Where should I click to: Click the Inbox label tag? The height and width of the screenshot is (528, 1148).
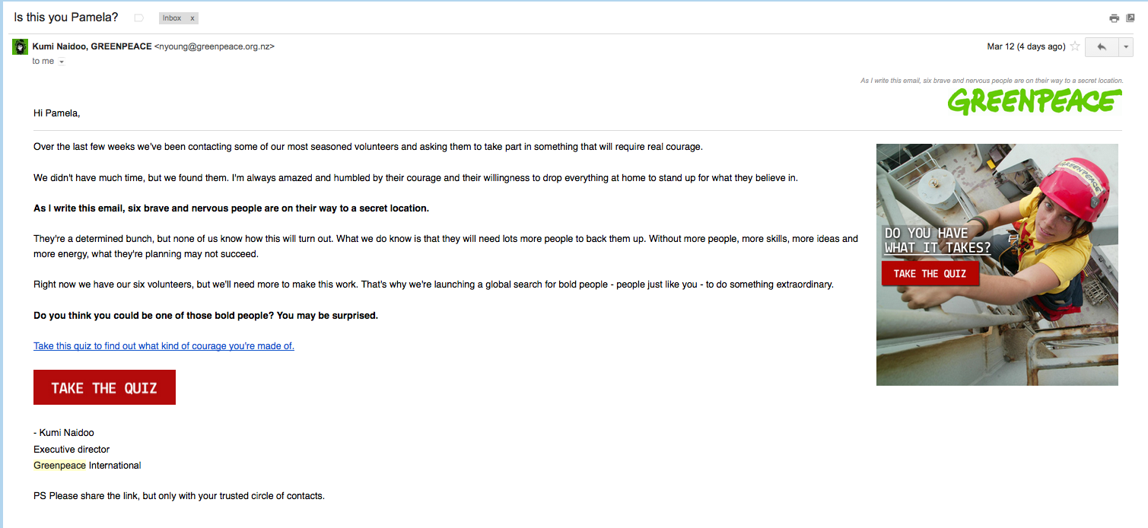point(172,17)
